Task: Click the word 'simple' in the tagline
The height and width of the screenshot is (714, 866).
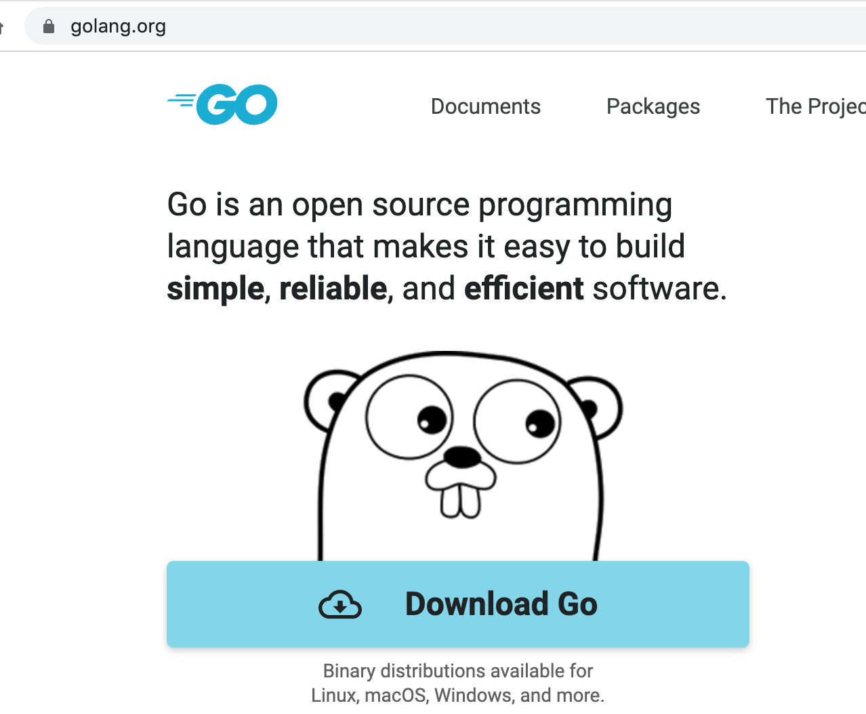Action: tap(215, 288)
